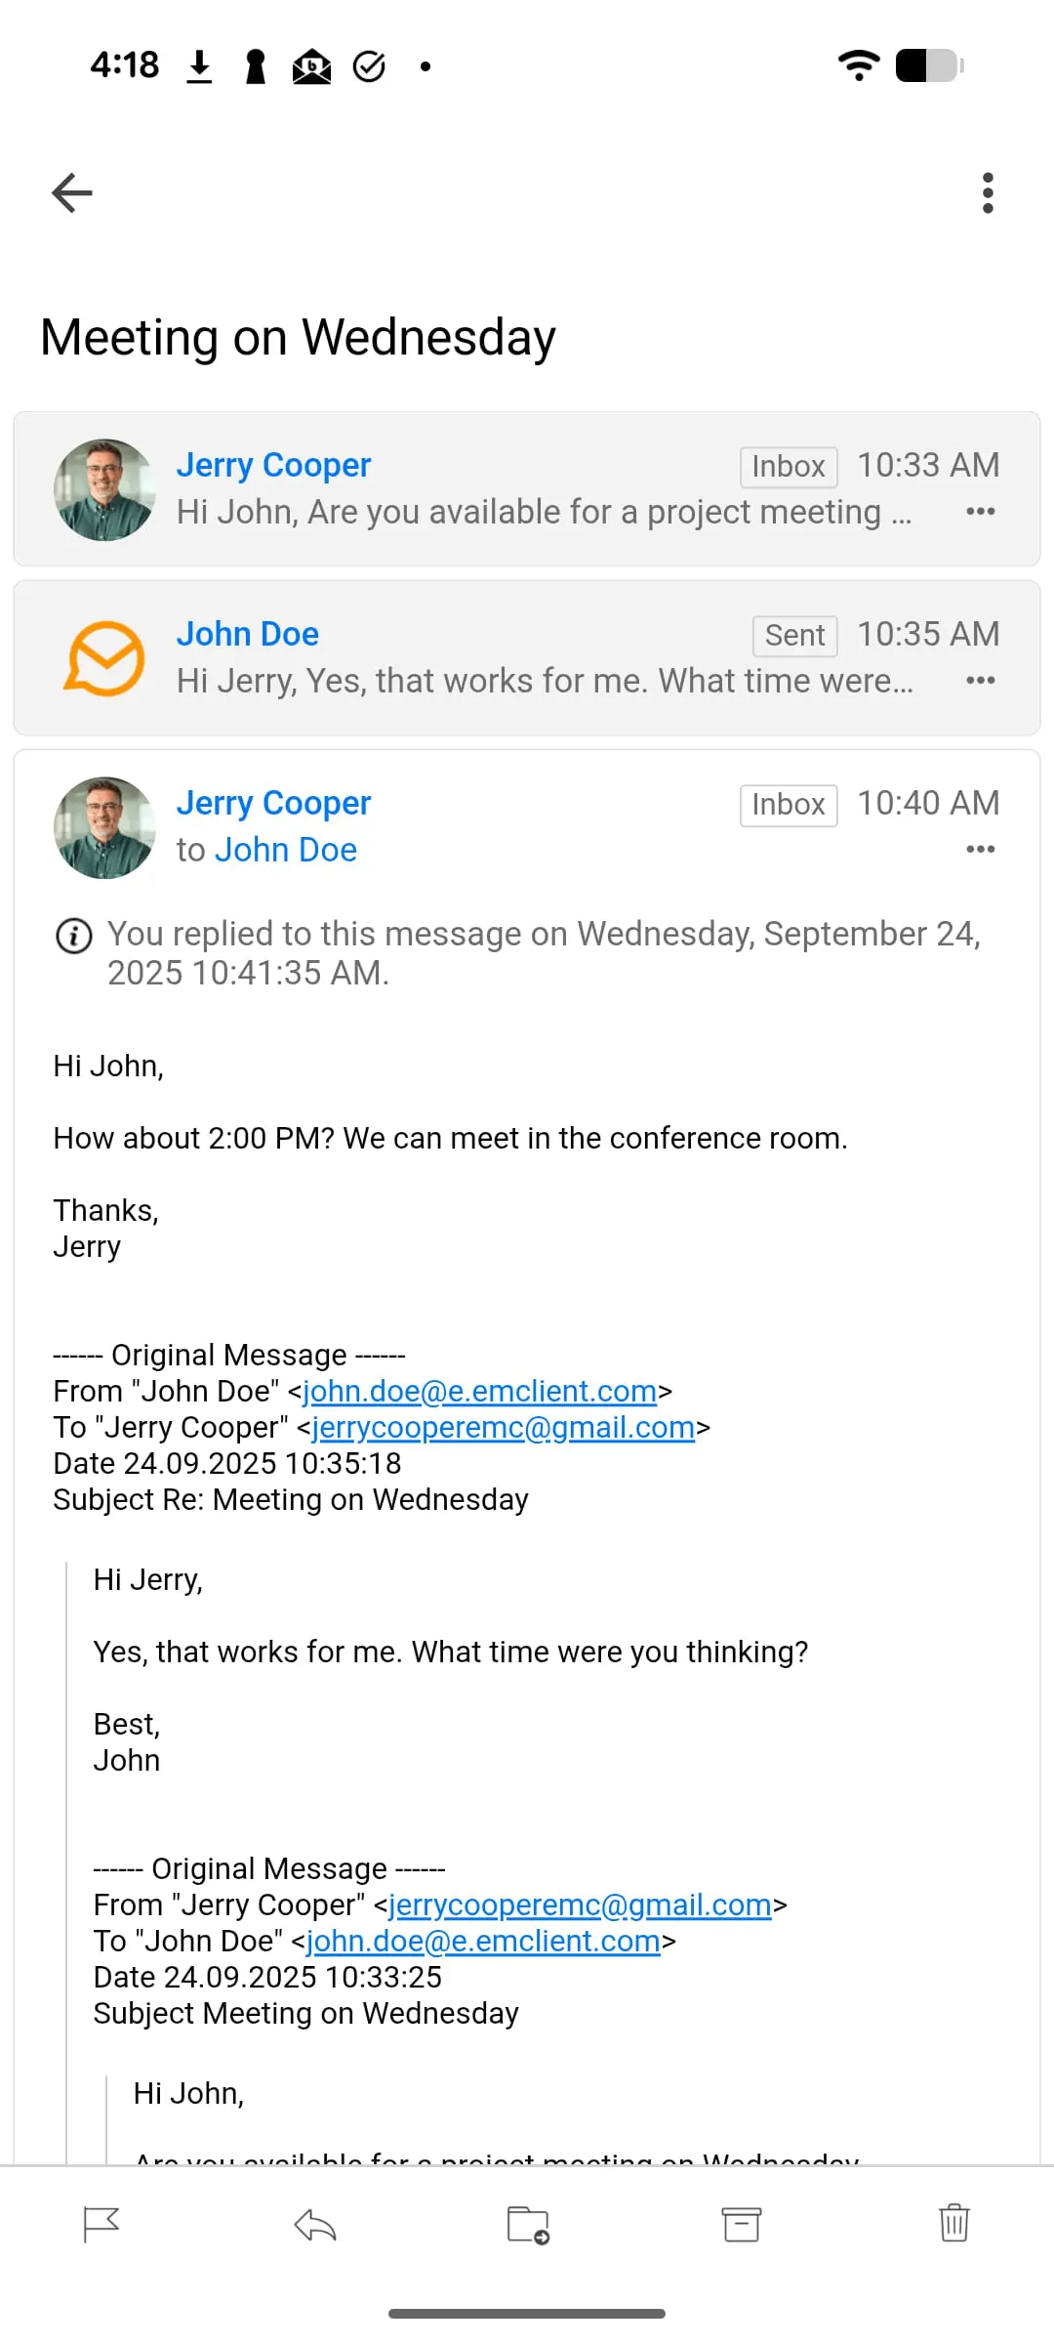1054x2344 pixels.
Task: Open more options for John Doe's sent message
Action: tap(980, 680)
